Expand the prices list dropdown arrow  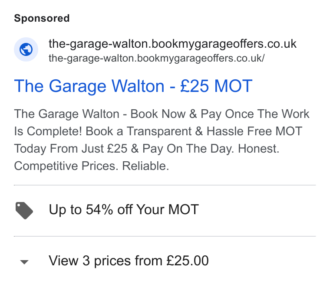[x=24, y=262]
